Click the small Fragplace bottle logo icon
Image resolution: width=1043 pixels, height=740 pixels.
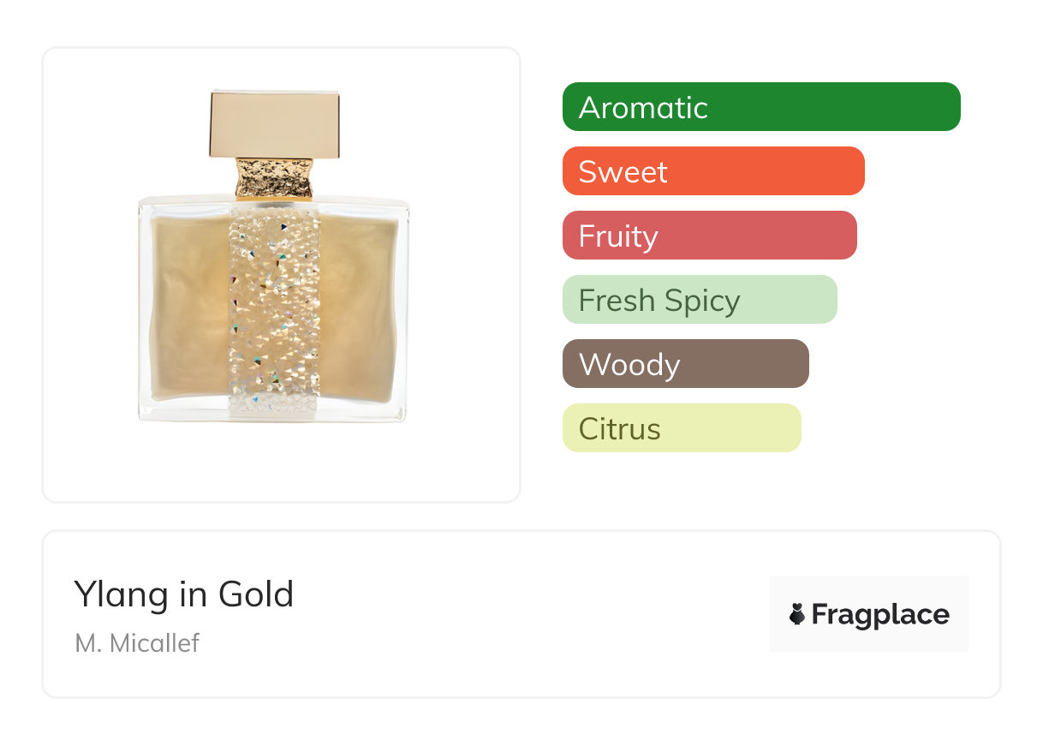(x=797, y=614)
